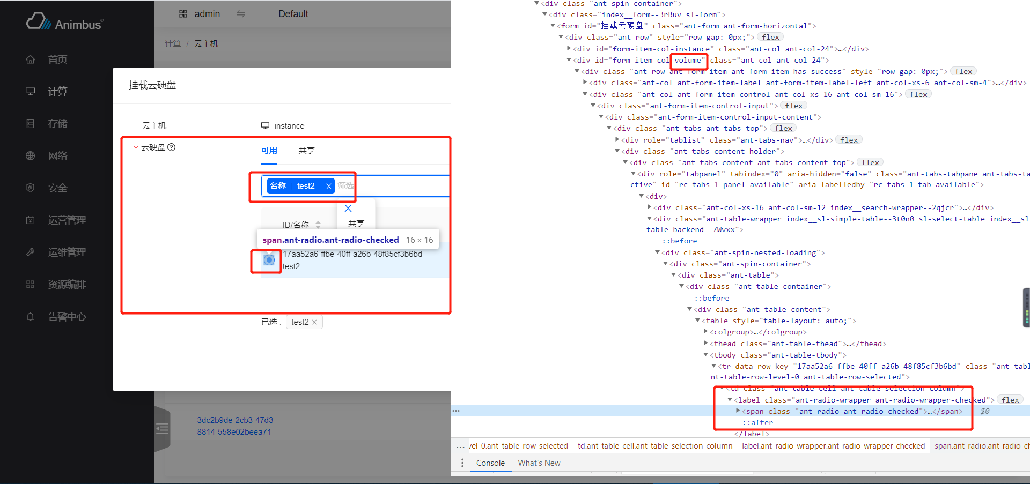
Task: Expand the colgroup node in DevTools
Action: (x=705, y=332)
